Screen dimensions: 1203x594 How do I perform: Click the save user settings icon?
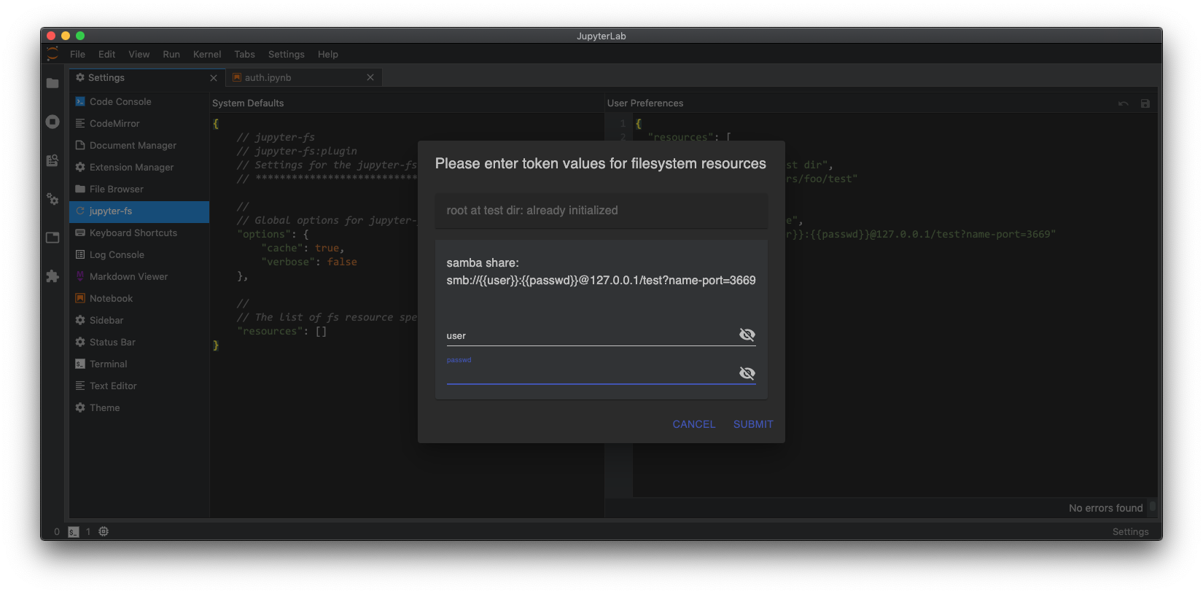pyautogui.click(x=1145, y=103)
